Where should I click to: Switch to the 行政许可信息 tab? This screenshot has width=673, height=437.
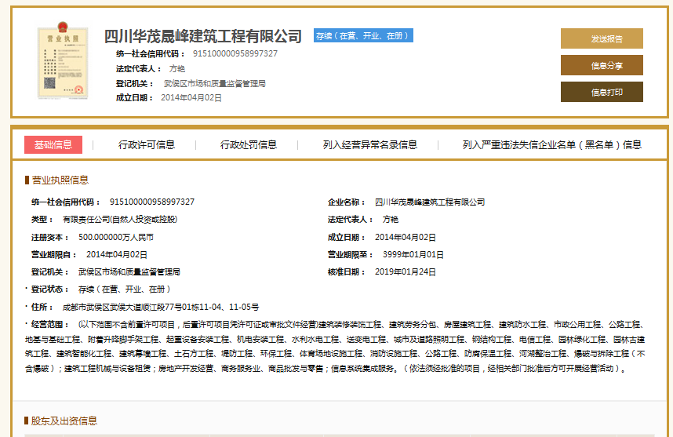(x=147, y=144)
